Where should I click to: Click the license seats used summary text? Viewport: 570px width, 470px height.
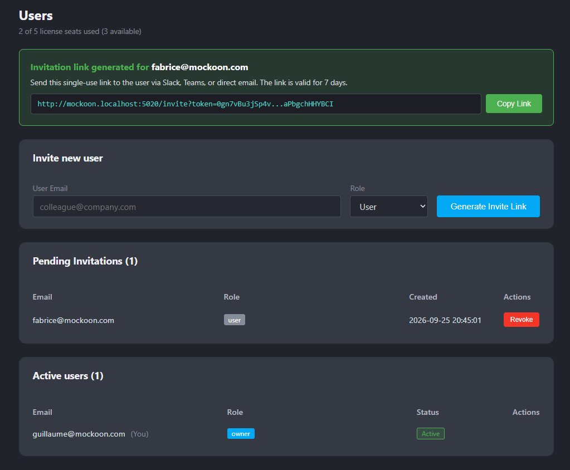80,32
